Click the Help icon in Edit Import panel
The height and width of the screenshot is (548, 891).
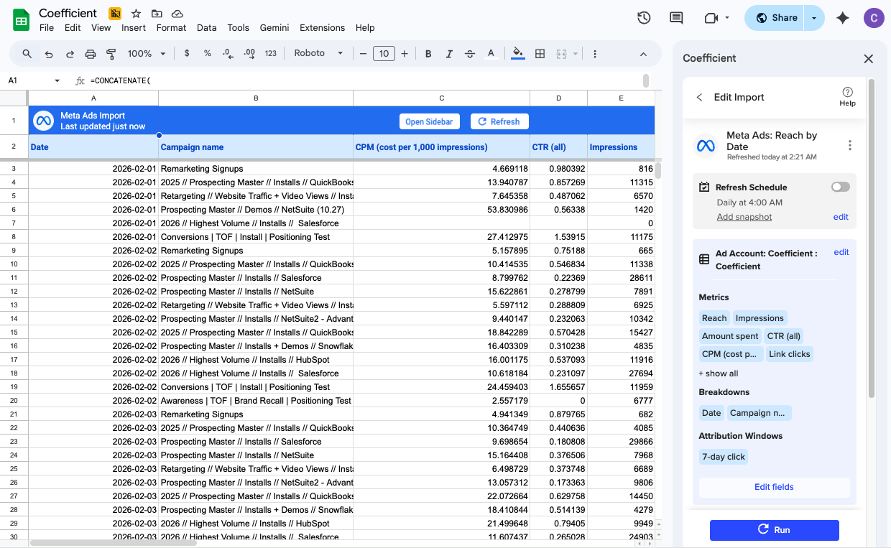point(847,96)
